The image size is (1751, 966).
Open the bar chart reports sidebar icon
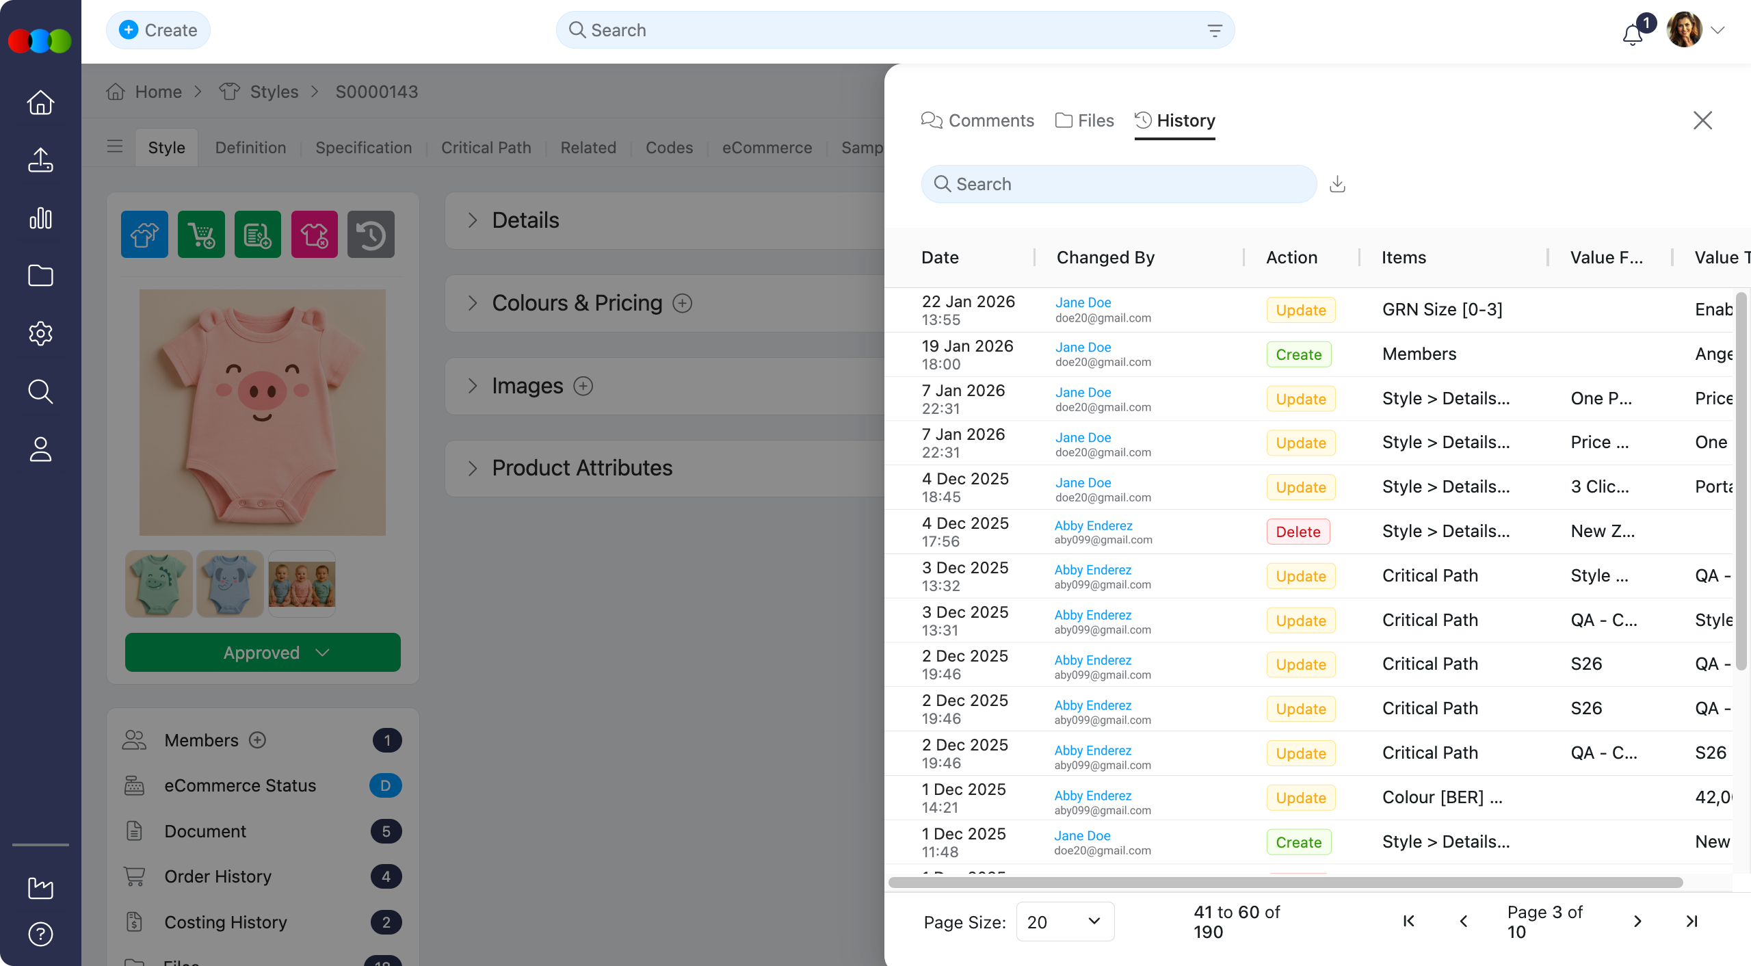click(x=40, y=218)
